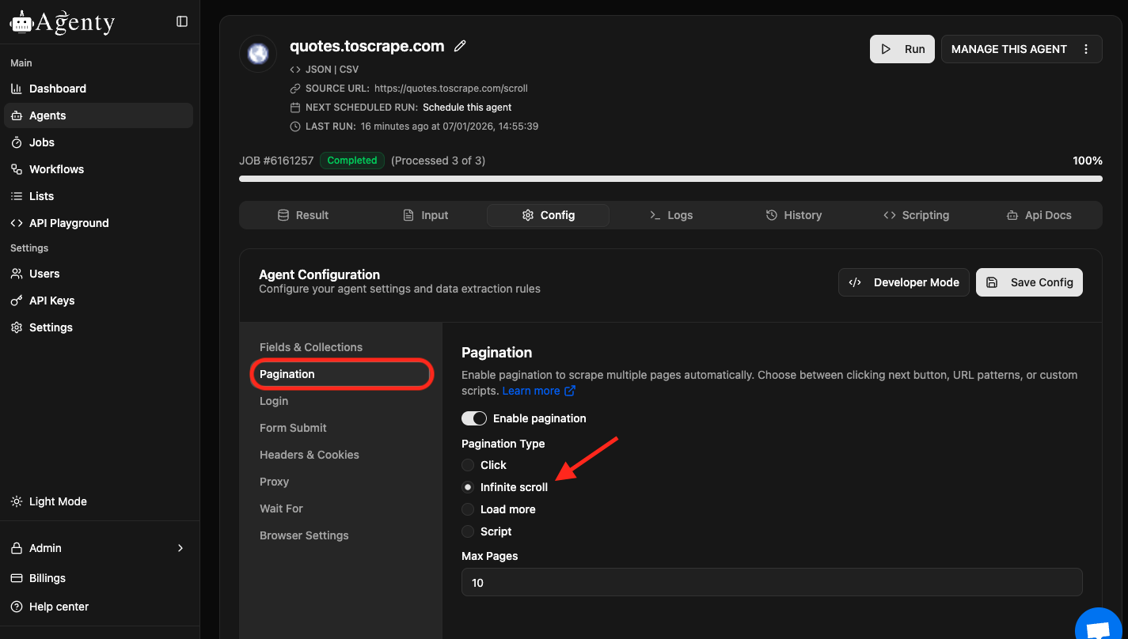1128x639 pixels.
Task: Select Script pagination type
Action: coord(468,531)
